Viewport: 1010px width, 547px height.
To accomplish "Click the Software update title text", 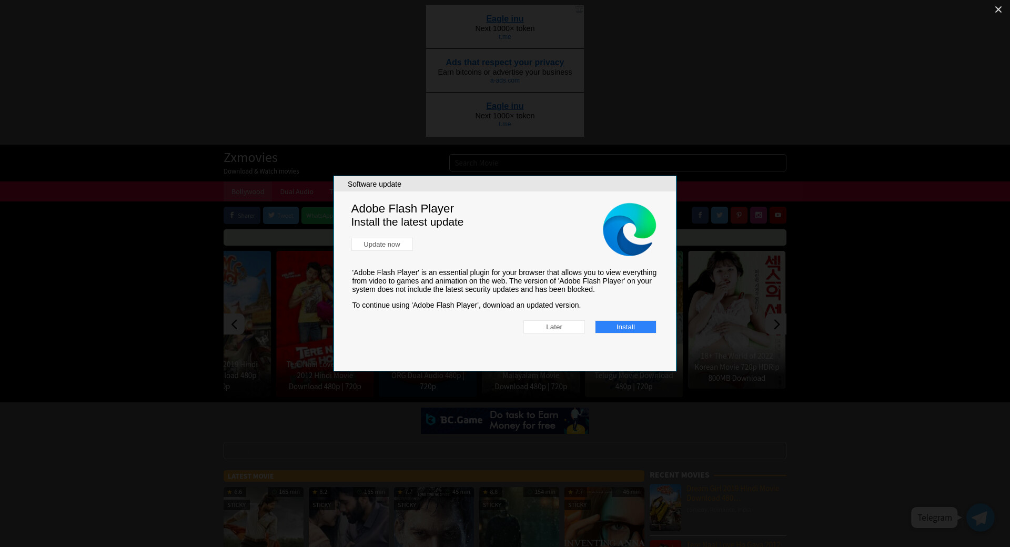I will 375,184.
